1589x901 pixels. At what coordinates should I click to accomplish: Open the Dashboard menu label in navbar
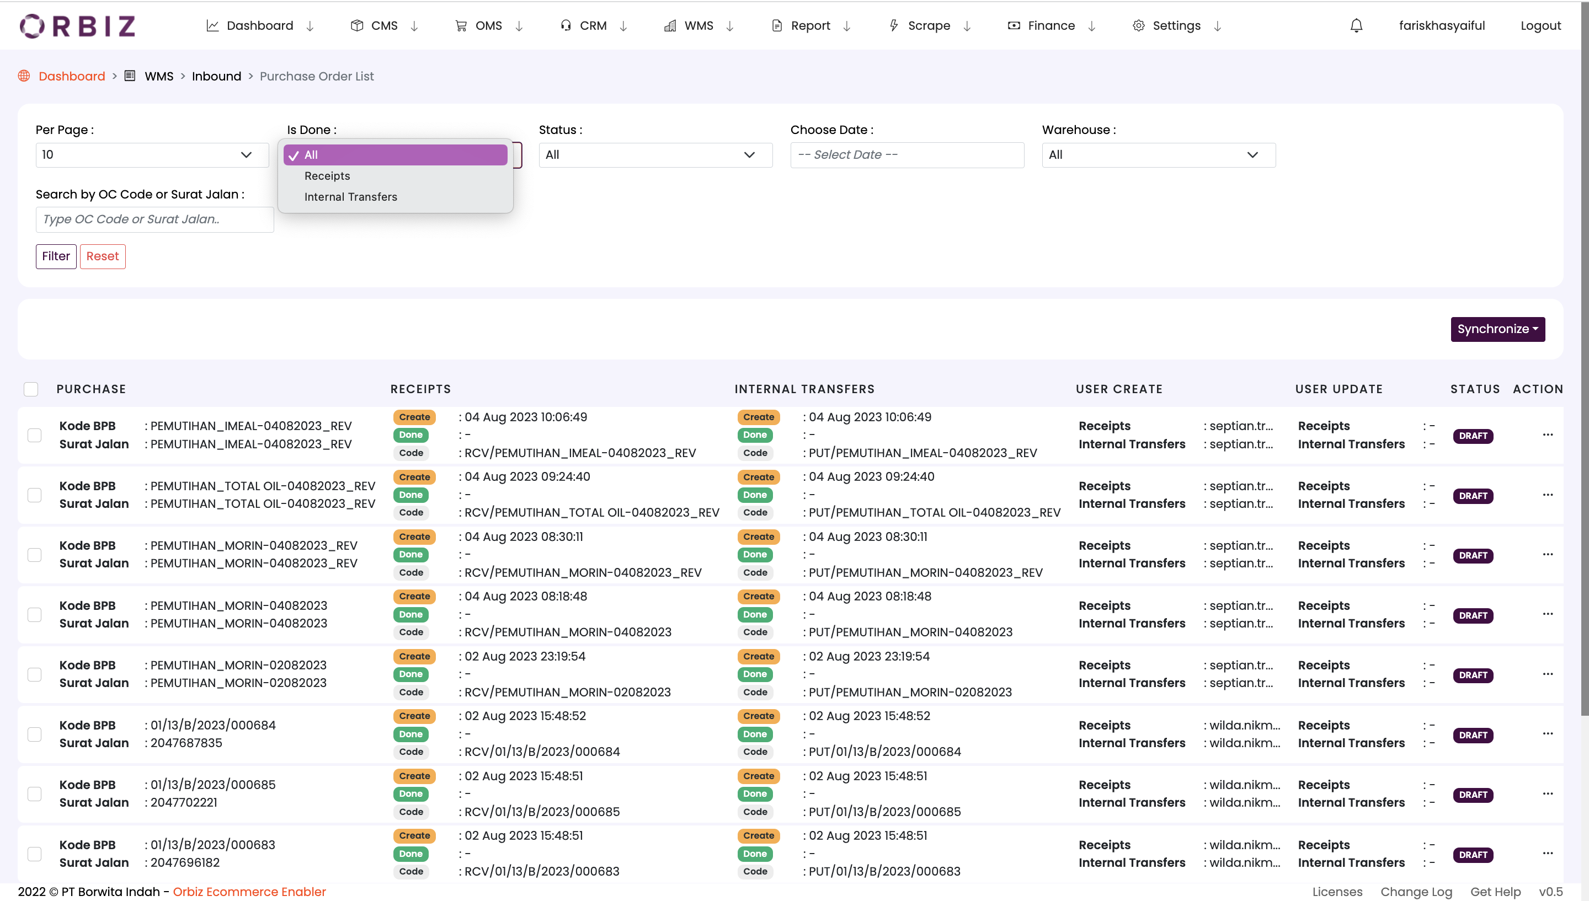(260, 25)
